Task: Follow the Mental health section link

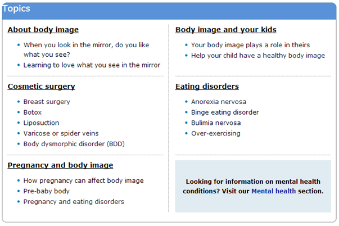Action: point(273,191)
